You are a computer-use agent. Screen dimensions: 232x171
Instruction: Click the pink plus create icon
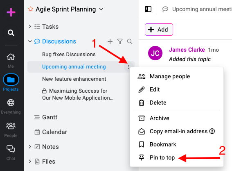pos(11,12)
